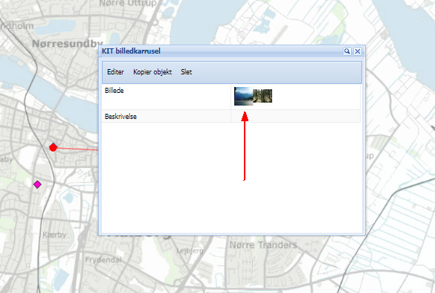Click the empty Beskrivelse value cell
This screenshot has width=435, height=293.
[295, 116]
